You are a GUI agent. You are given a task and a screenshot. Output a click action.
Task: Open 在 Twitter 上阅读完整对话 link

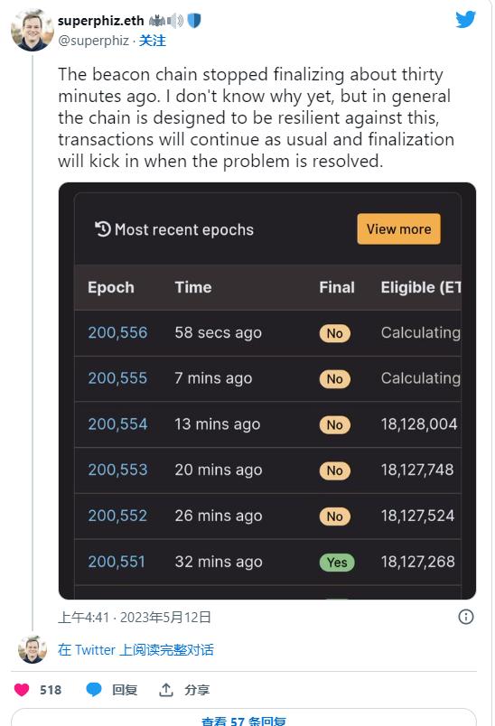(x=135, y=649)
